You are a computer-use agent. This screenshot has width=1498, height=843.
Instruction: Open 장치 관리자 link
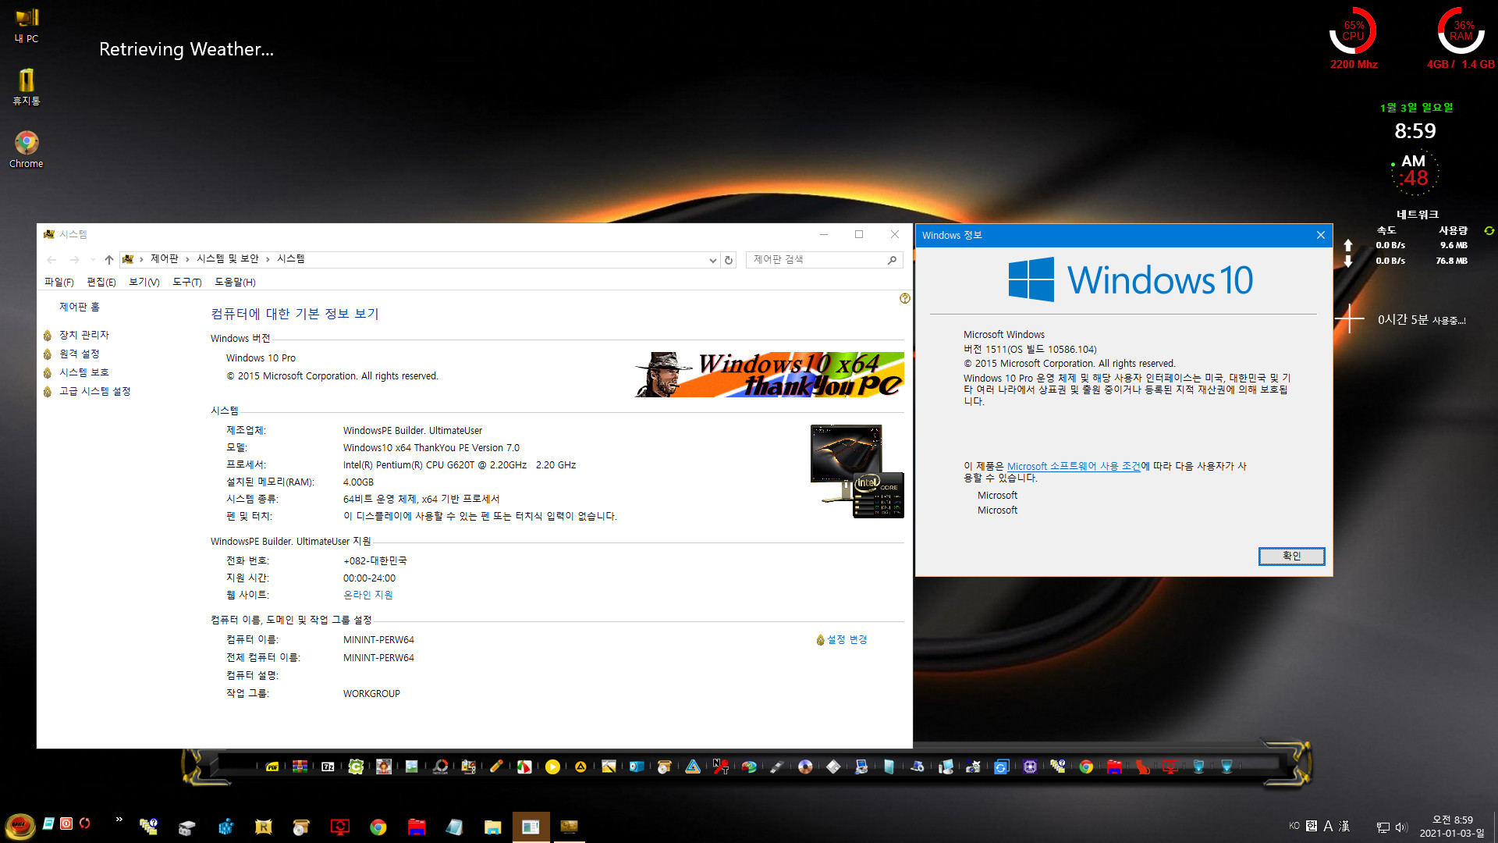pyautogui.click(x=84, y=335)
